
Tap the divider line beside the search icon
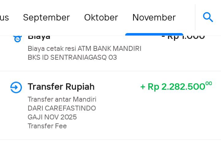click(195, 17)
